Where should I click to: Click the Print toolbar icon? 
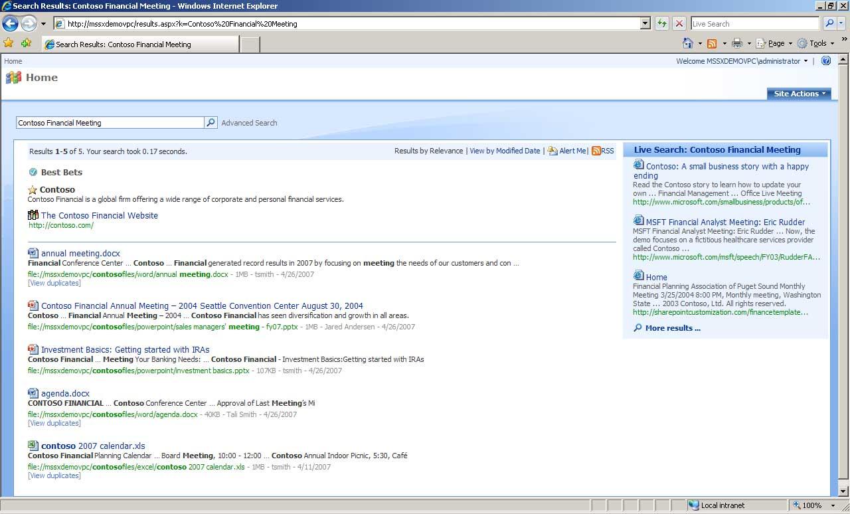[x=736, y=43]
